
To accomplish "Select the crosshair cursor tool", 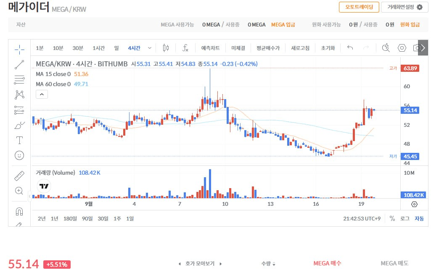I will pos(19,50).
